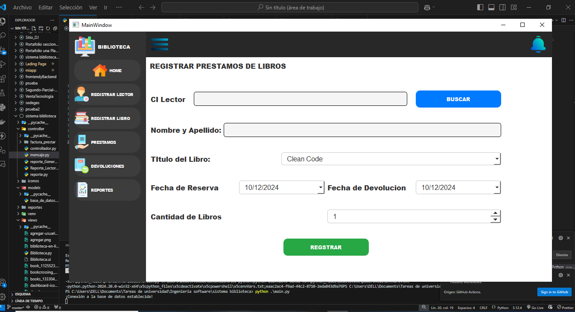Toggle the bottom panel layout icon
Viewport: 575px width, 312px height.
click(491, 7)
